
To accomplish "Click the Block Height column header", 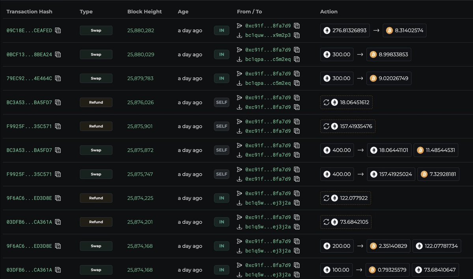I will [144, 12].
